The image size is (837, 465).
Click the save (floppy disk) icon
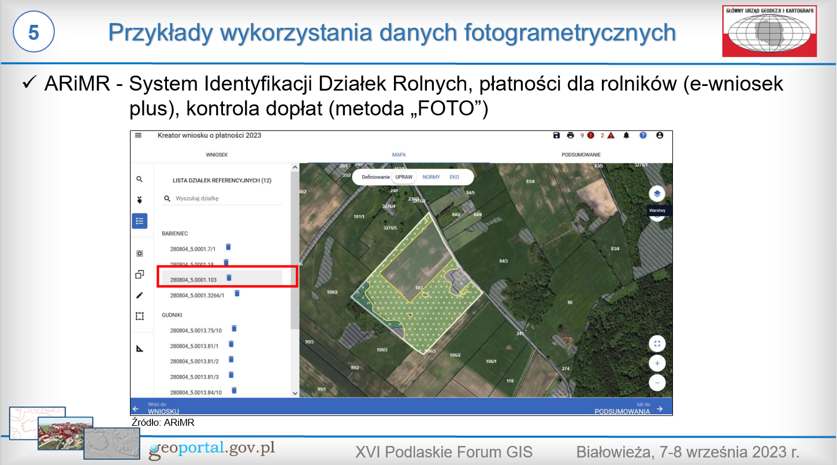556,136
